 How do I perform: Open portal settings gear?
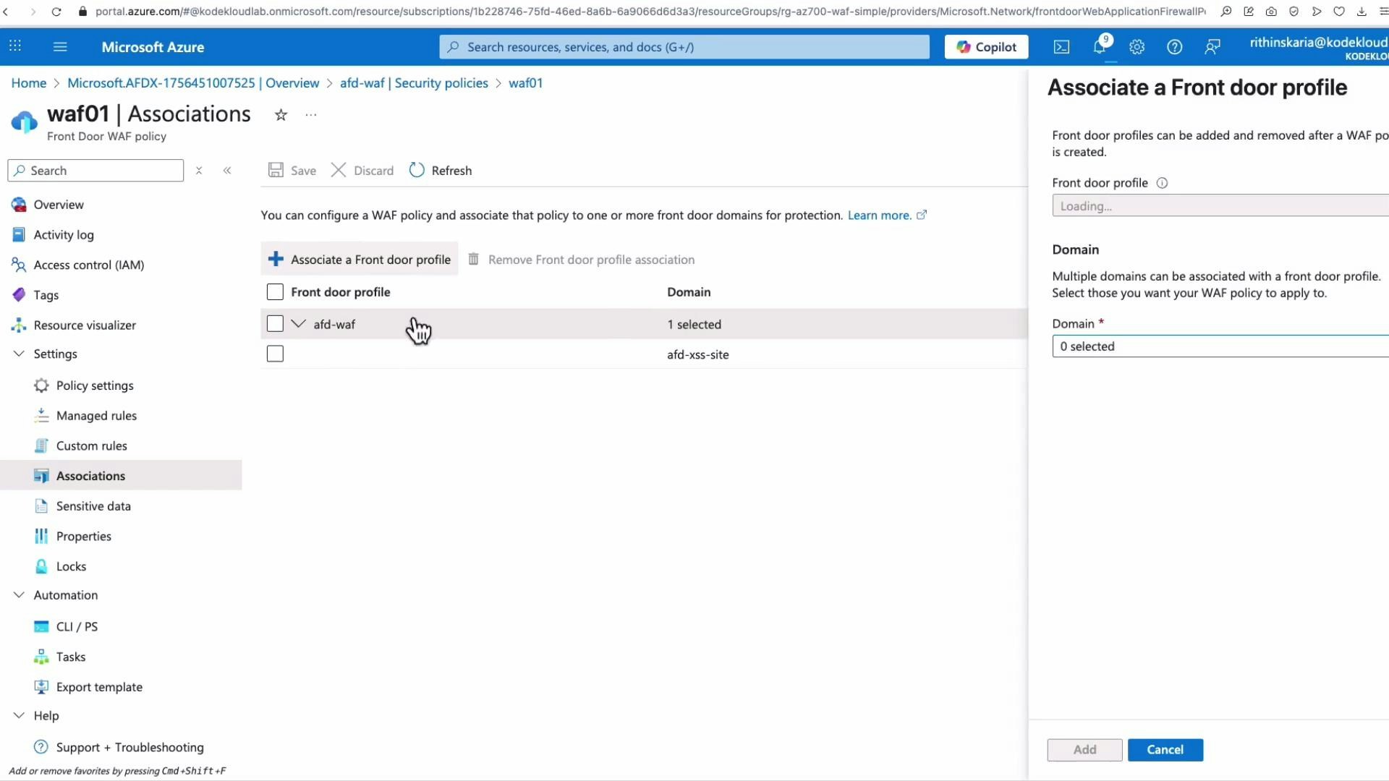[1137, 46]
